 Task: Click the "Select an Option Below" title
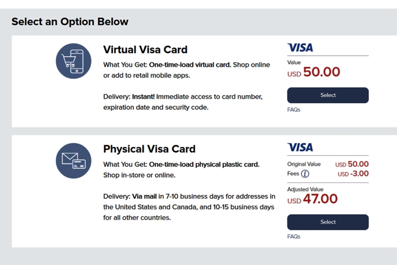70,22
